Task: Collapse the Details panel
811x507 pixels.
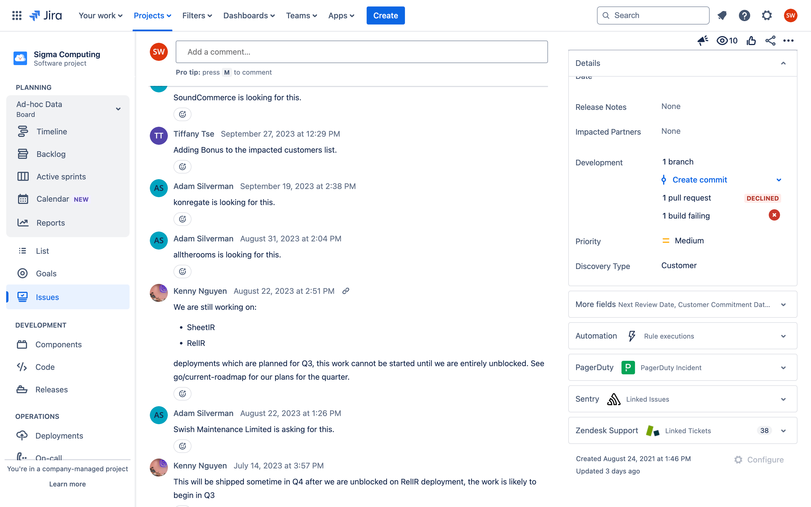Action: pyautogui.click(x=783, y=63)
